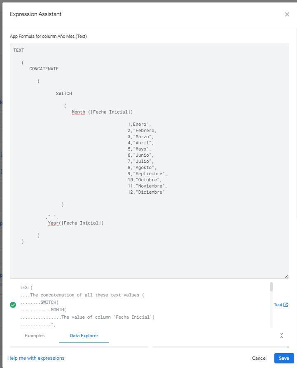This screenshot has height=368, width=297.
Task: Close the Expression Assistant dialog
Action: 287,14
